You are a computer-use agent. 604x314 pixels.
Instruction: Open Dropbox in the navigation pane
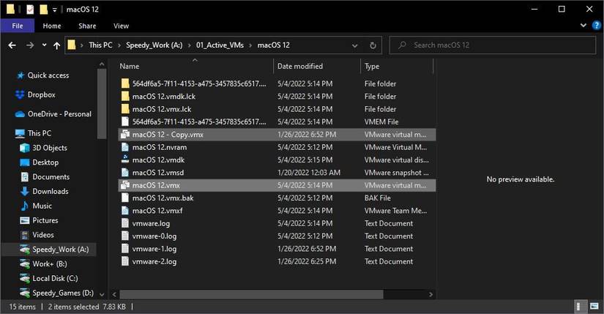41,94
